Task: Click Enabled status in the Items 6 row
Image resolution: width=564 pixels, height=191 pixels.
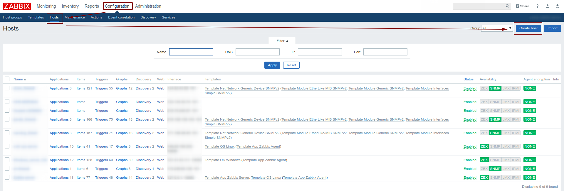Action: pos(470,169)
